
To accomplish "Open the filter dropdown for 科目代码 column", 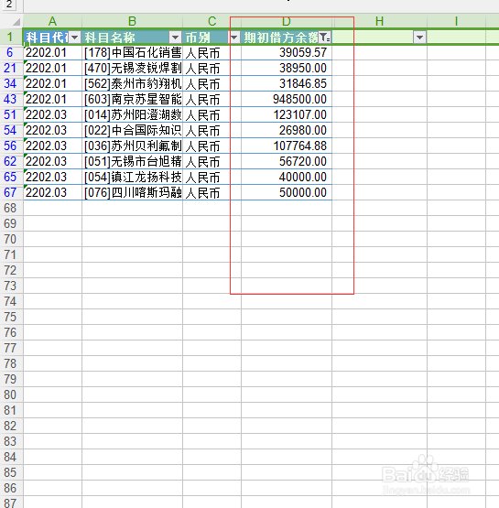I will point(74,38).
